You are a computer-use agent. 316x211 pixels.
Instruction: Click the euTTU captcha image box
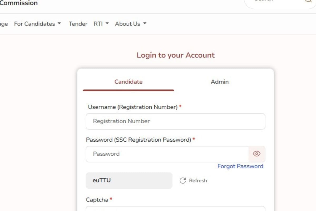129,180
